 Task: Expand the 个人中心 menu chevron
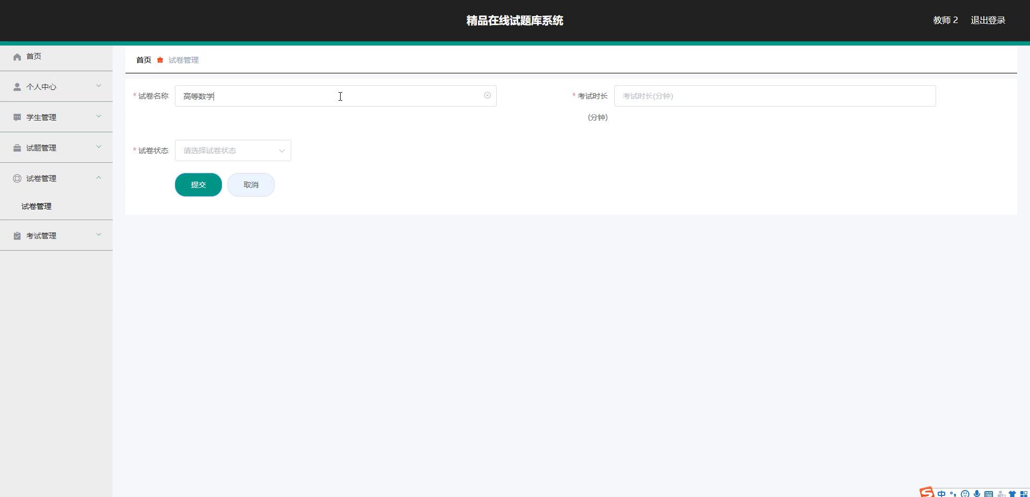[99, 86]
